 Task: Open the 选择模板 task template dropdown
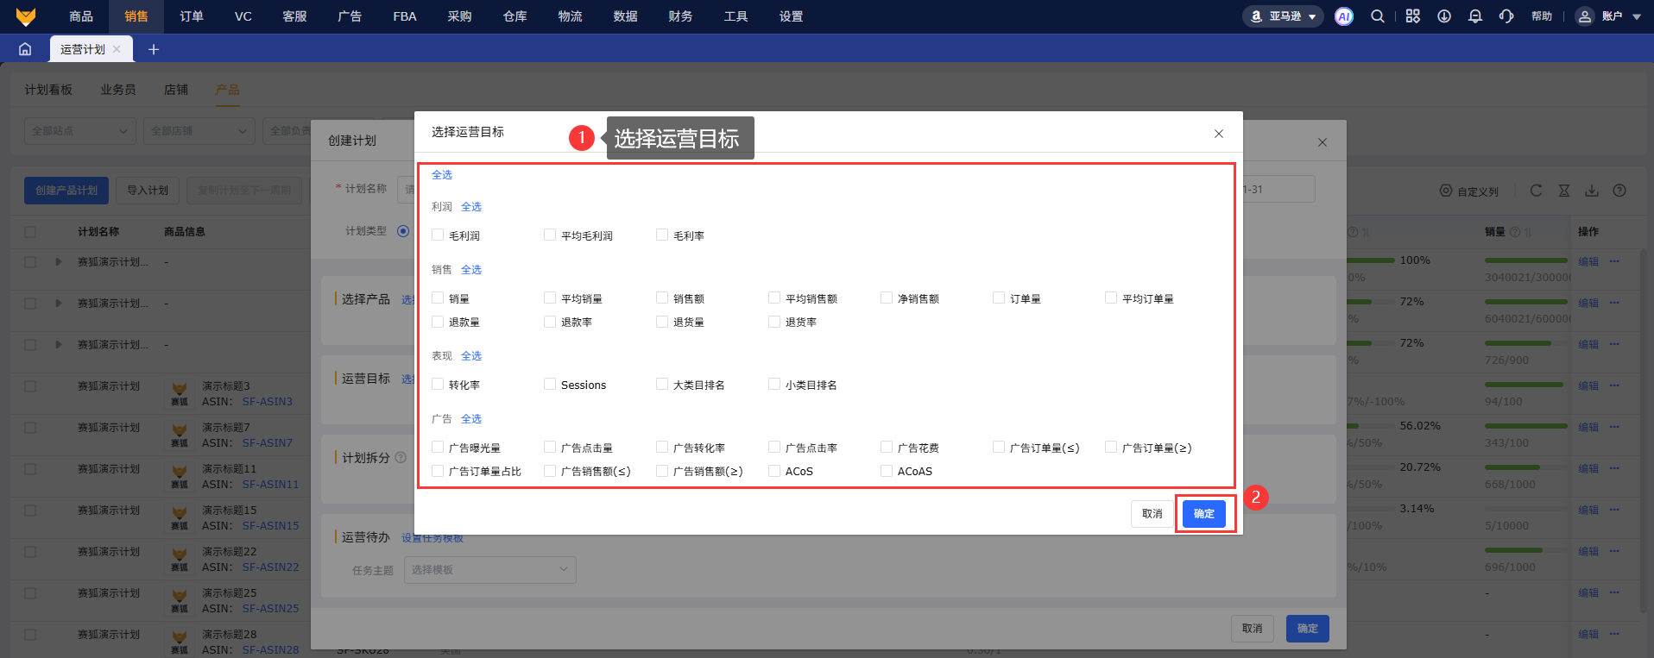click(489, 569)
